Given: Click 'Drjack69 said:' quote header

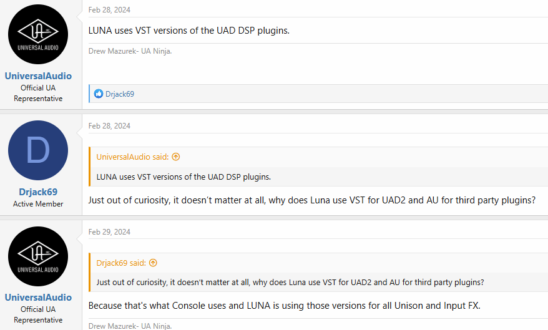Looking at the screenshot, I should click(x=121, y=263).
